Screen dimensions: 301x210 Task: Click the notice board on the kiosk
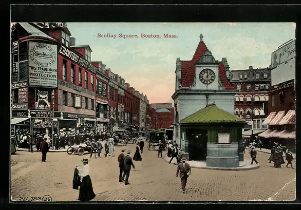point(223,138)
